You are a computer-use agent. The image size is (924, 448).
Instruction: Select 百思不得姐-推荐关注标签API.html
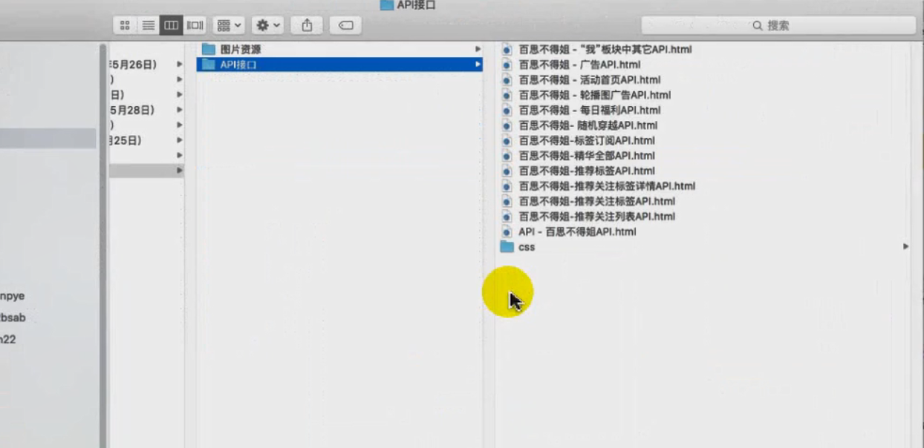(x=597, y=201)
